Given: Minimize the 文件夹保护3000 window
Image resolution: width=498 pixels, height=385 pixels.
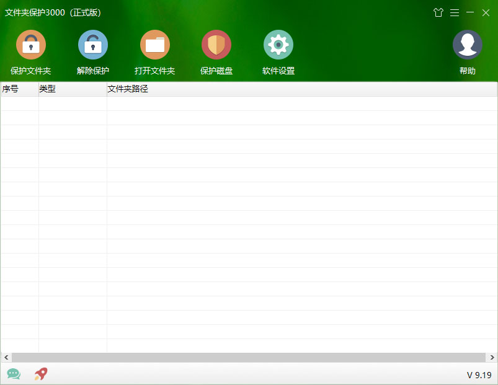Looking at the screenshot, I should (x=470, y=12).
